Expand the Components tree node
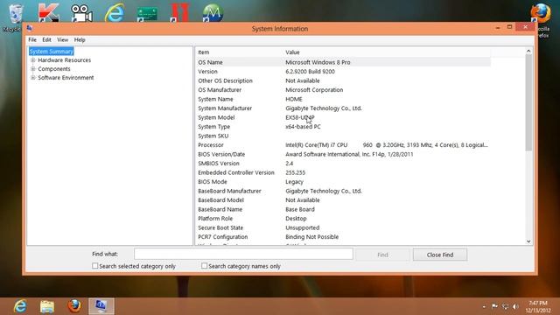This screenshot has width=560, height=315. (33, 68)
